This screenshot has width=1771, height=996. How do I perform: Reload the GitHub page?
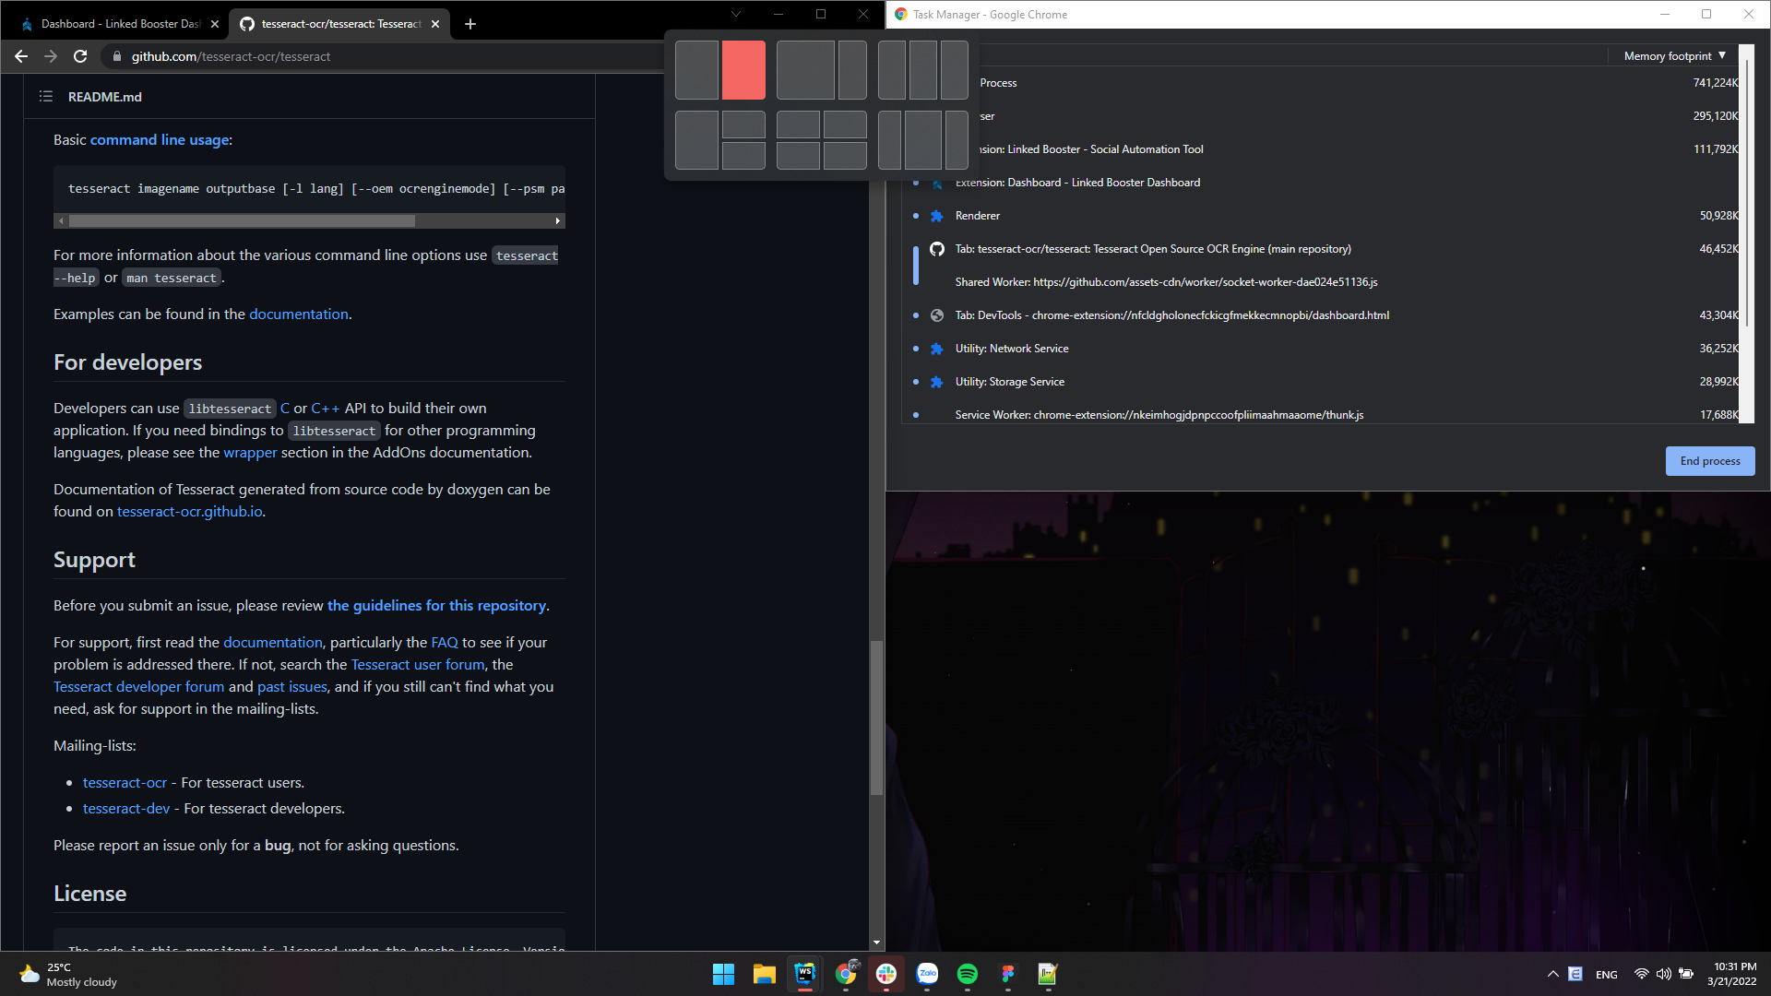pos(80,56)
